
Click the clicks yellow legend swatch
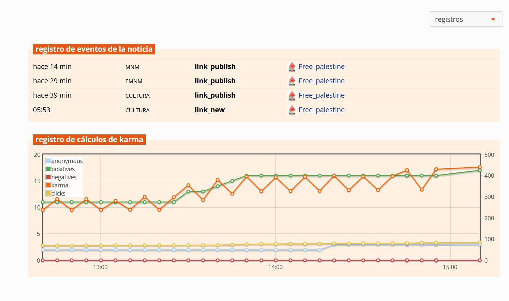48,193
